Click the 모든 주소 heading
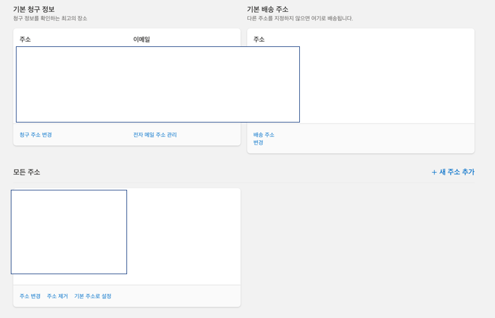495x318 pixels. [x=27, y=172]
